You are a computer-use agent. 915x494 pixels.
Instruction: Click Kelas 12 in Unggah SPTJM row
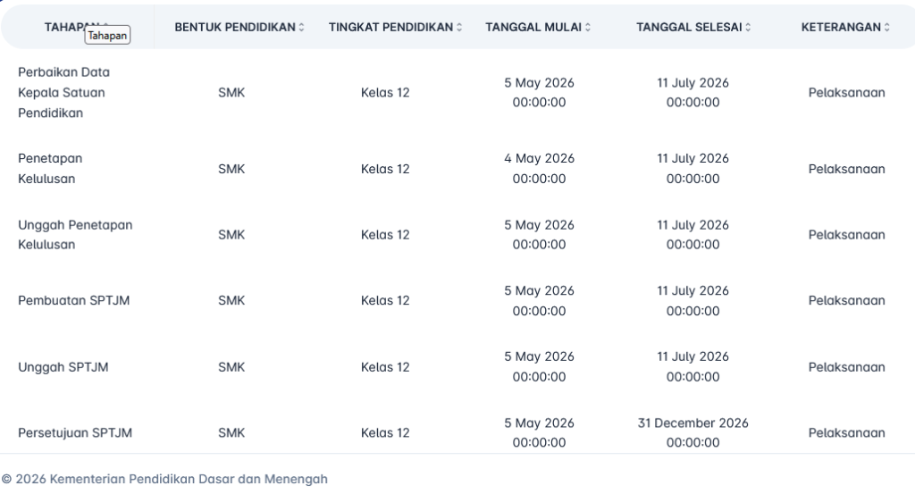[385, 366]
